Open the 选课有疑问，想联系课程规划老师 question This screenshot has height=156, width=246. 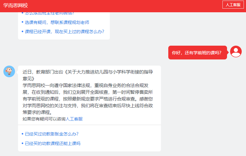[57, 22]
